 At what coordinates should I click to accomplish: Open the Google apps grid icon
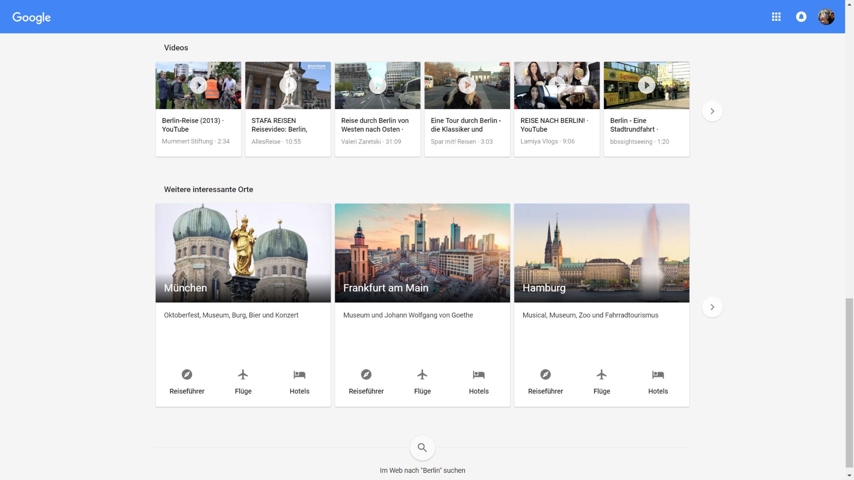[776, 17]
